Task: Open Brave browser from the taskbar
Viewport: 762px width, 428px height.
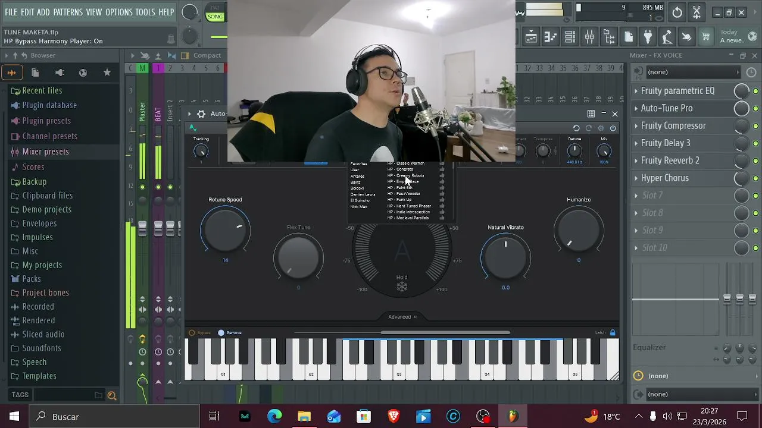Action: click(394, 417)
